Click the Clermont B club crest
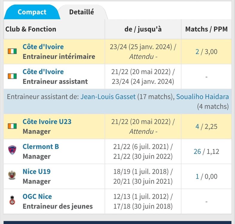 tap(12, 150)
